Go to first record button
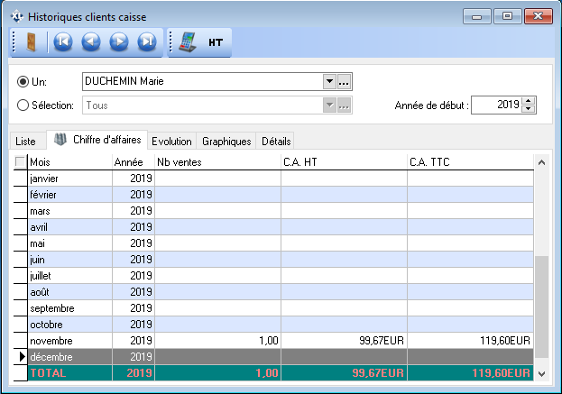 [63, 41]
